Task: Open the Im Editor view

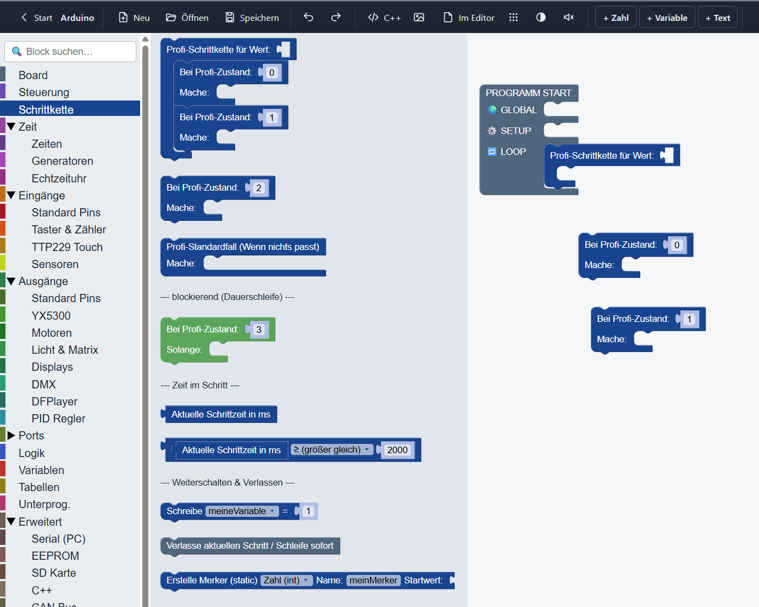Action: pos(469,18)
